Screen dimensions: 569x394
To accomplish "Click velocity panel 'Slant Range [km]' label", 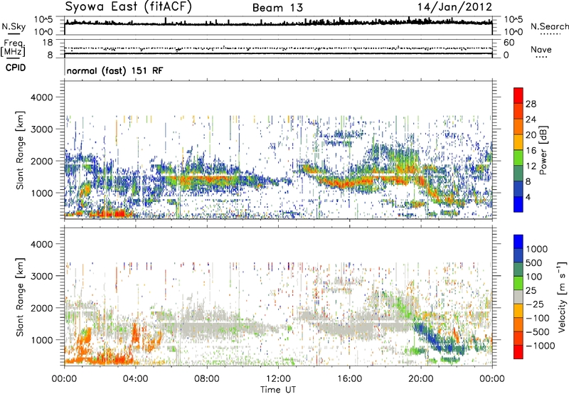I will tap(20, 297).
